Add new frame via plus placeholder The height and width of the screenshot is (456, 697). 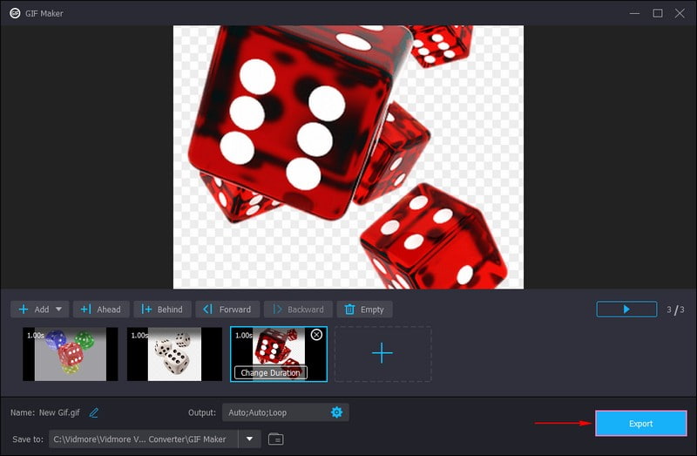pyautogui.click(x=382, y=354)
